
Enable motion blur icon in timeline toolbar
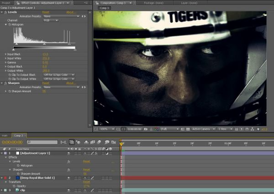[99, 142]
